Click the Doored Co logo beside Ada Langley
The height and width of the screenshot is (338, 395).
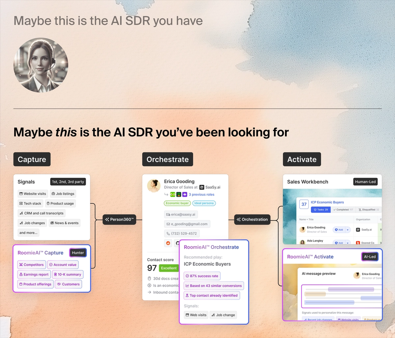click(358, 243)
